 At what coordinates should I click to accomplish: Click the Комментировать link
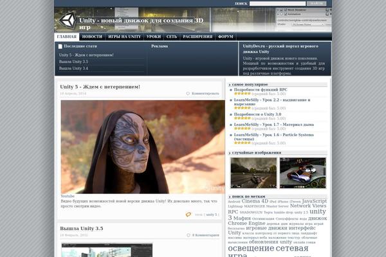coord(205,93)
